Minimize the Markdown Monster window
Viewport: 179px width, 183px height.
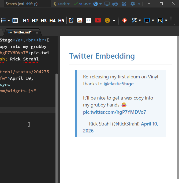coord(149,4)
